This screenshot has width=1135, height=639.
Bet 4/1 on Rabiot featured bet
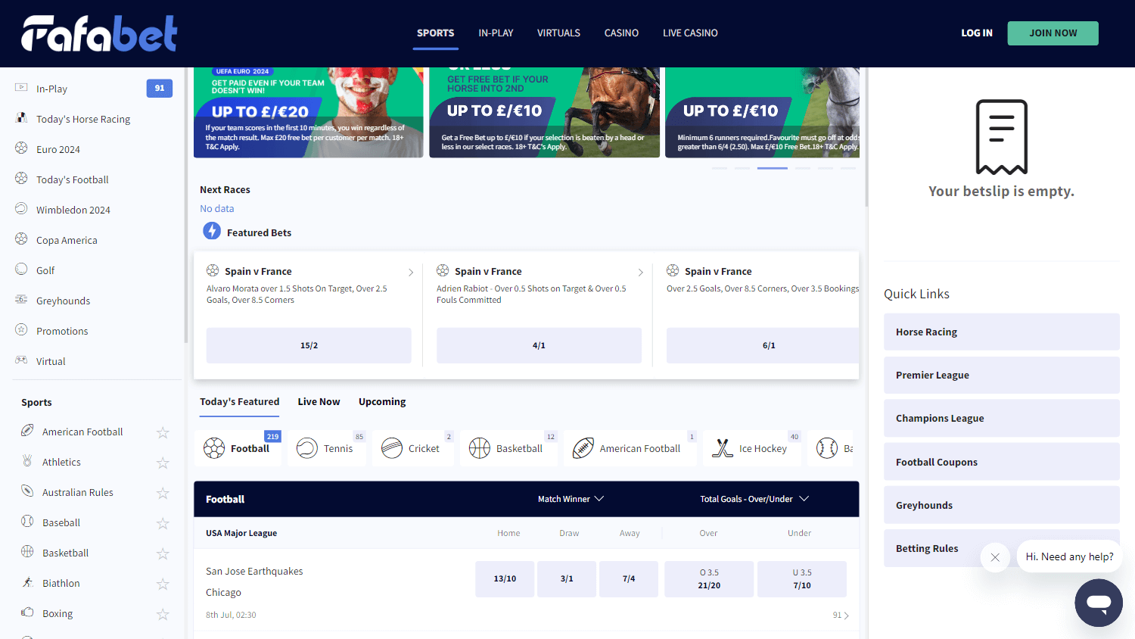coord(539,345)
